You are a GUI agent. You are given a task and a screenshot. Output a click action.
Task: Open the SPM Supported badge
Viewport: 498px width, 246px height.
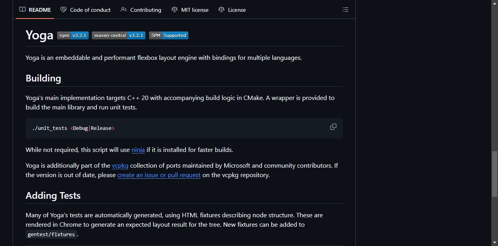pyautogui.click(x=169, y=35)
